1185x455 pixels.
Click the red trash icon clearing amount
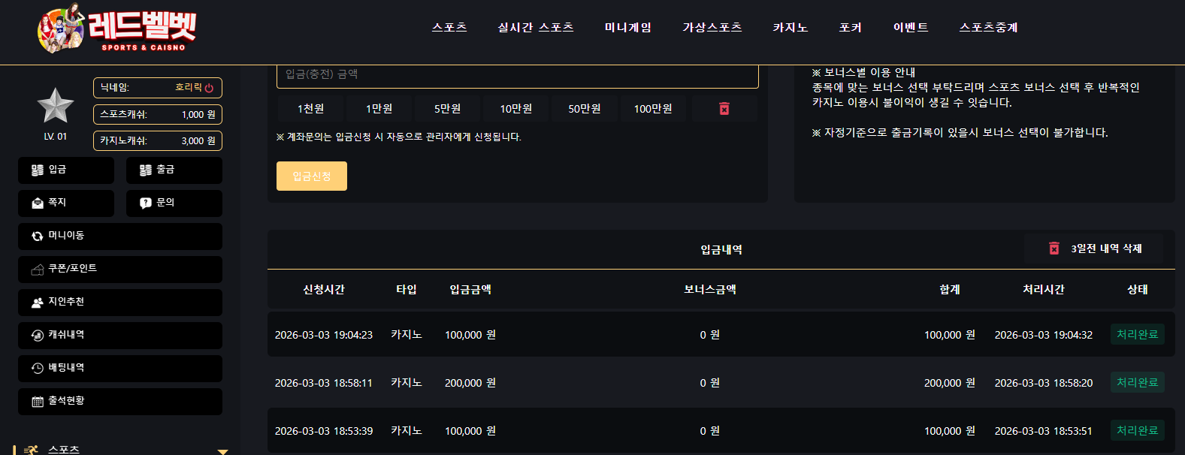pyautogui.click(x=724, y=109)
